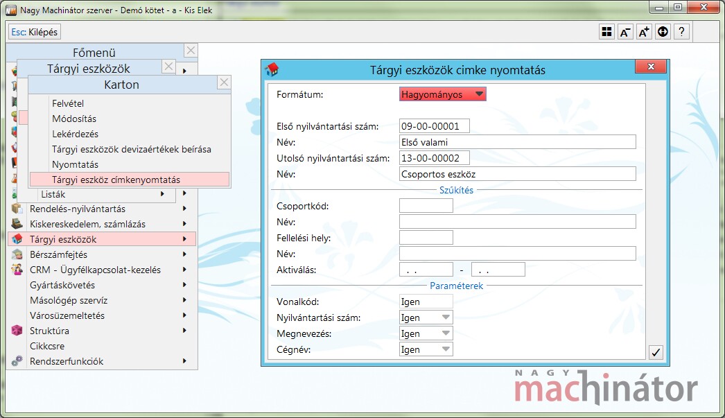Click the Csoportkód input field

[x=426, y=206]
